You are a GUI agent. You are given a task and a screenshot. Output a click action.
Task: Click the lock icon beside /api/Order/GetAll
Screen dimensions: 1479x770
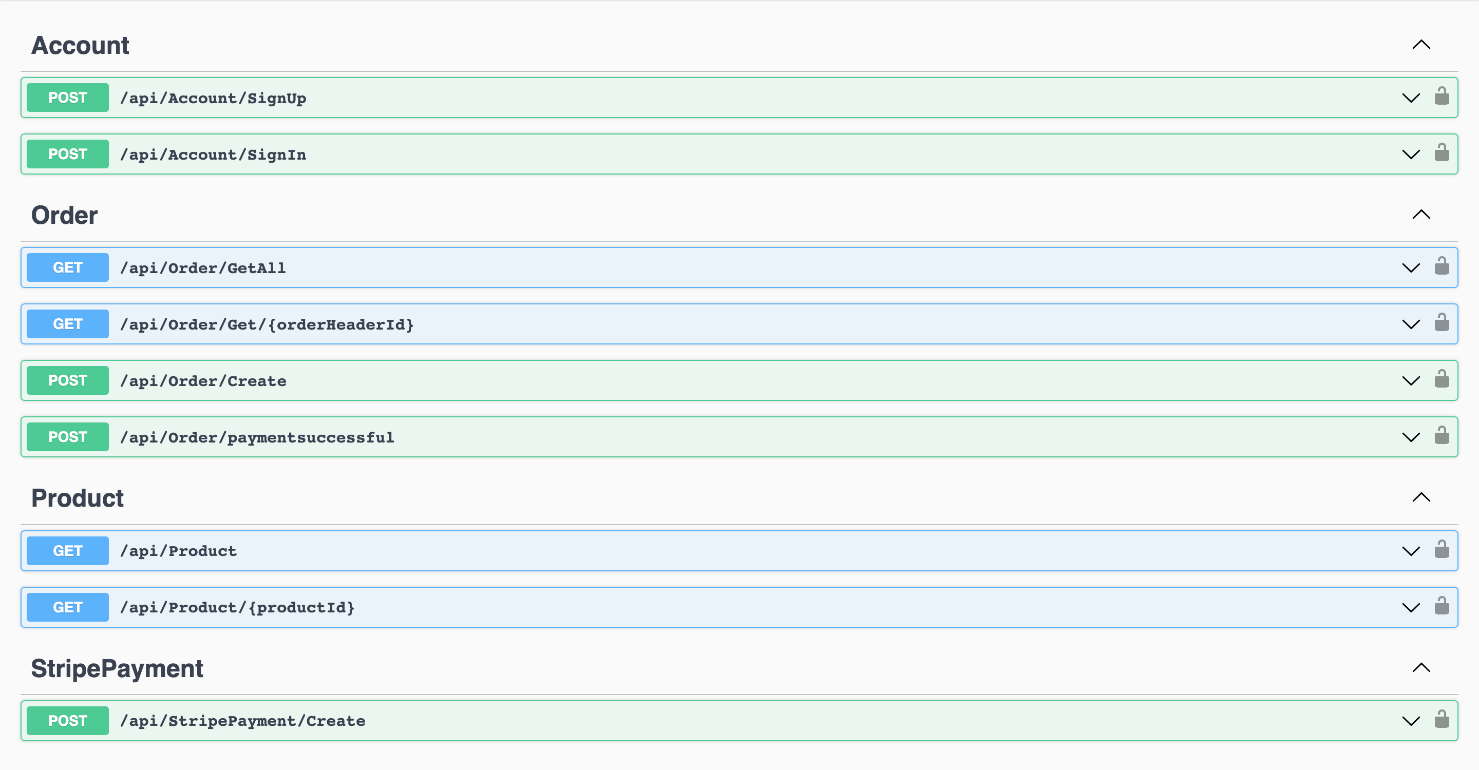1441,267
